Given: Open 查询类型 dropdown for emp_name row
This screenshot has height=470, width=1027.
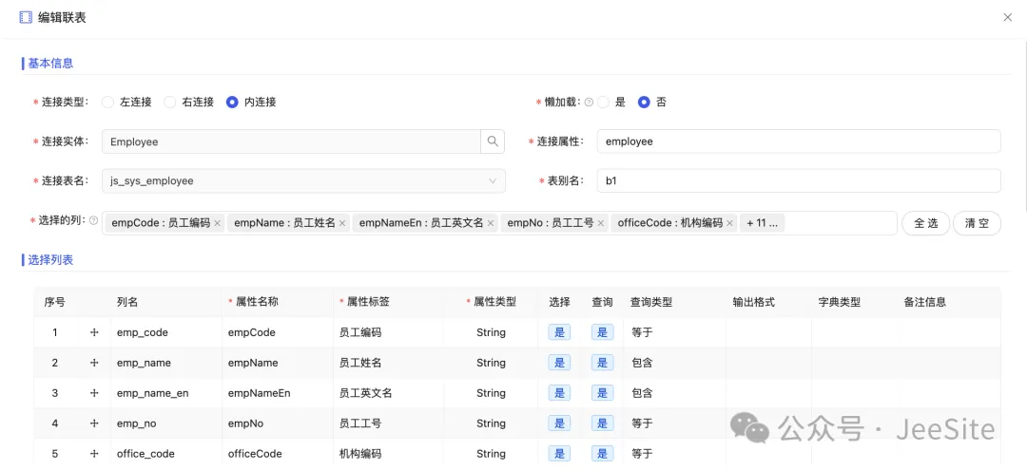Looking at the screenshot, I should [673, 363].
